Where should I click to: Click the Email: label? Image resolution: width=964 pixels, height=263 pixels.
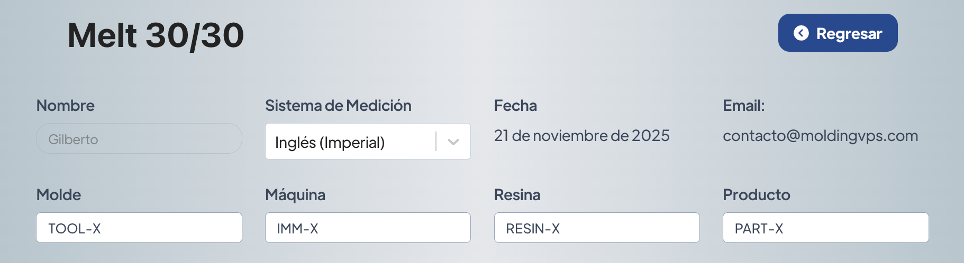(743, 106)
